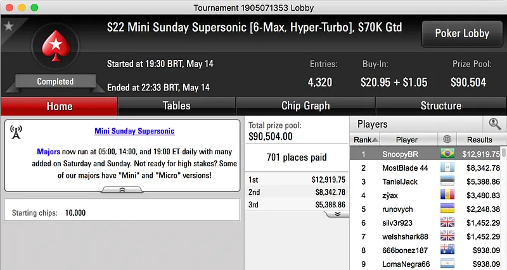Collapse the news panel with chevron
The width and height of the screenshot is (507, 270).
pos(122,189)
